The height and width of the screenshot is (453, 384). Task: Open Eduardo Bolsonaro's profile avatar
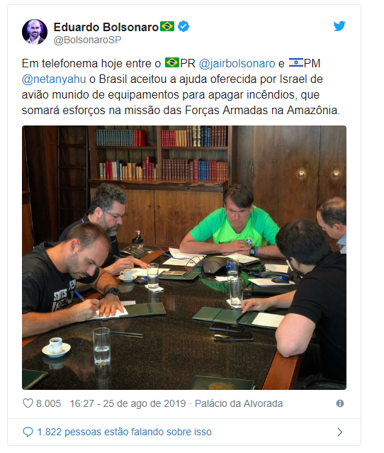pos(35,32)
